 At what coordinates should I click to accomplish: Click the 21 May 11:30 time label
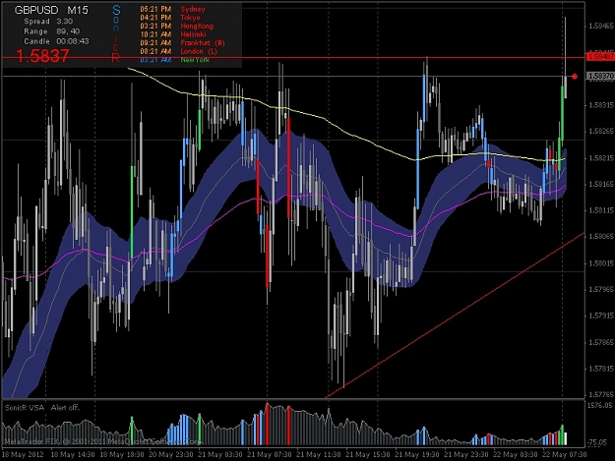pos(319,455)
